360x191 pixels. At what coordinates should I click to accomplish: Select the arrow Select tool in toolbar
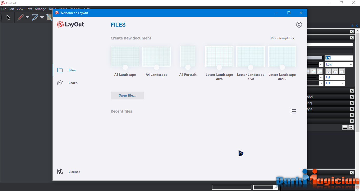pyautogui.click(x=8, y=17)
